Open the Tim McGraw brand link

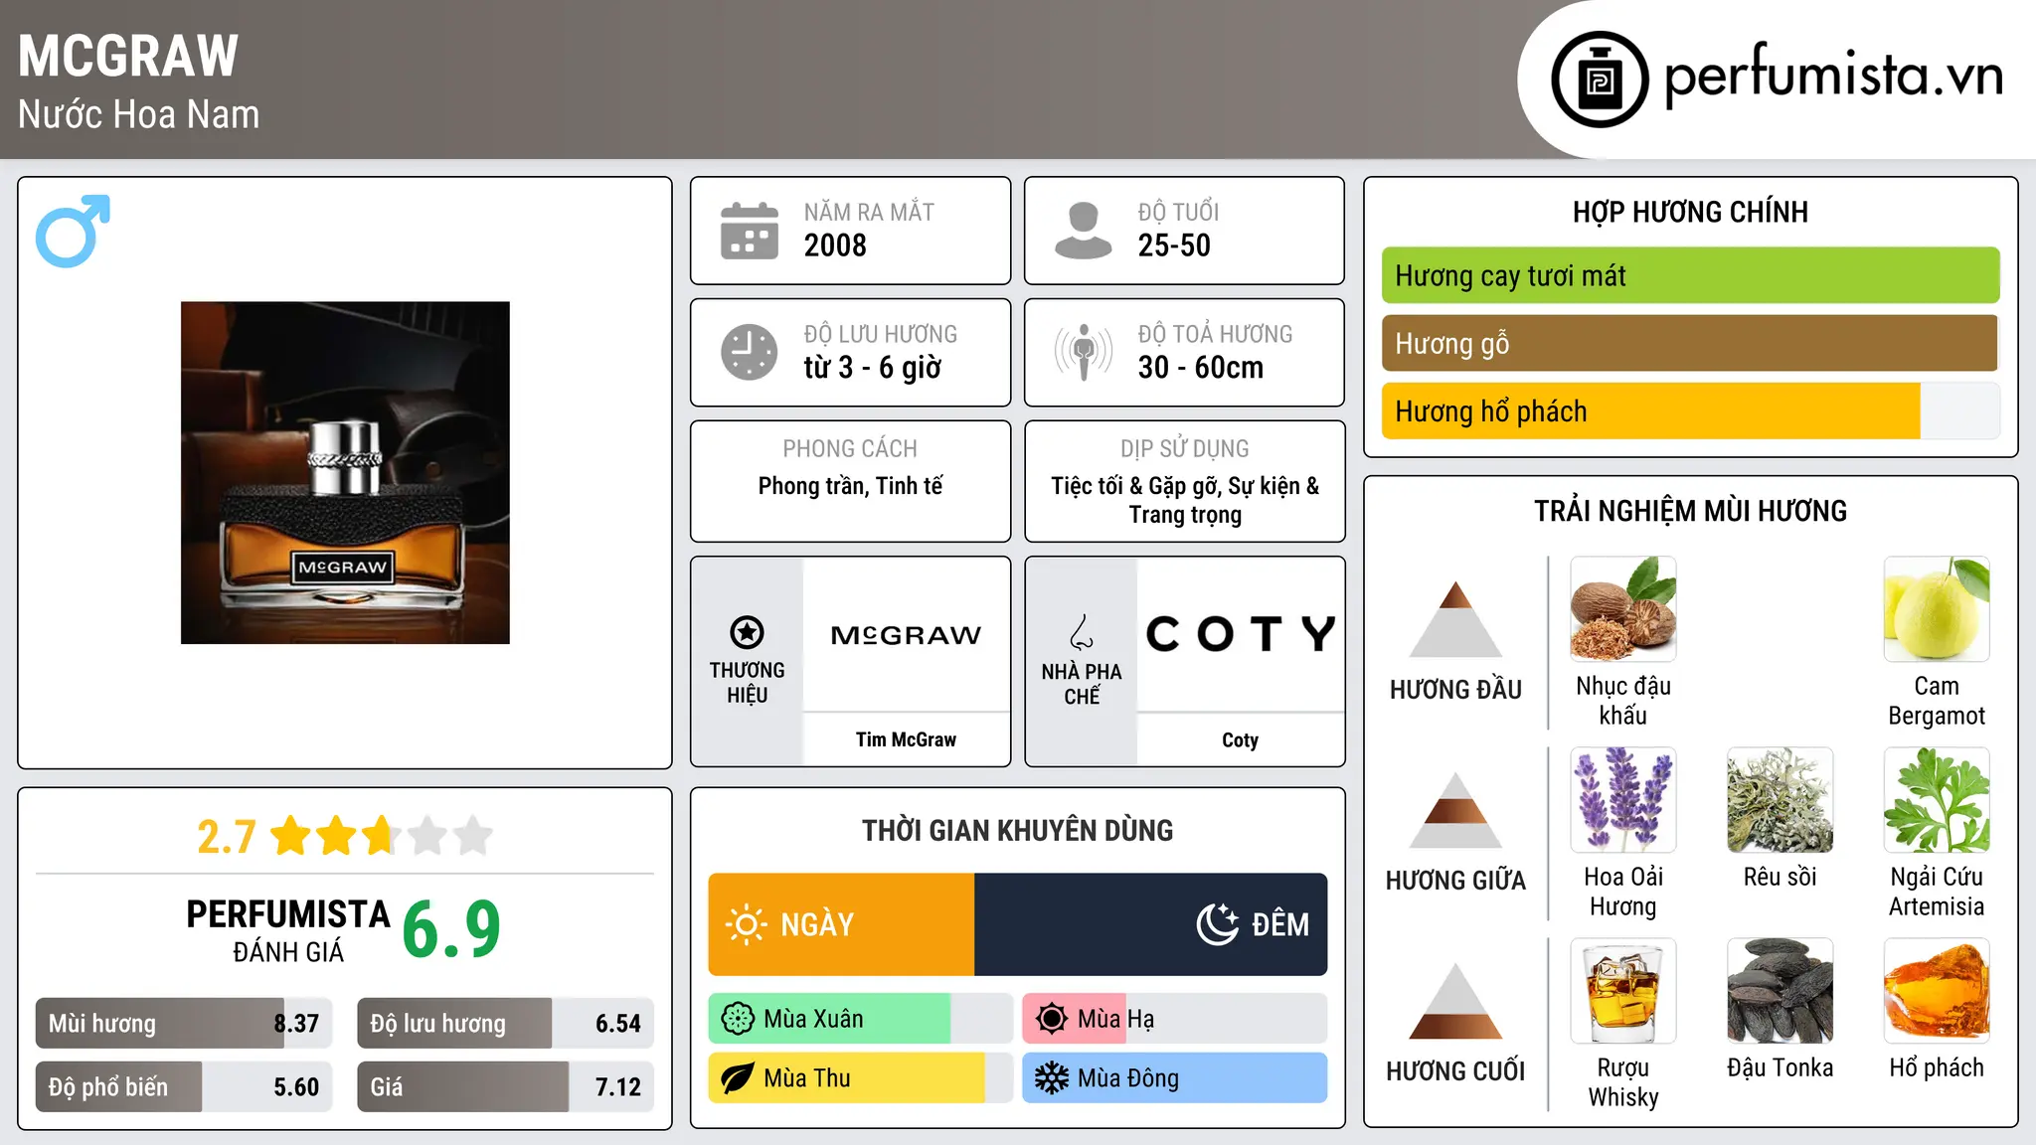point(906,739)
